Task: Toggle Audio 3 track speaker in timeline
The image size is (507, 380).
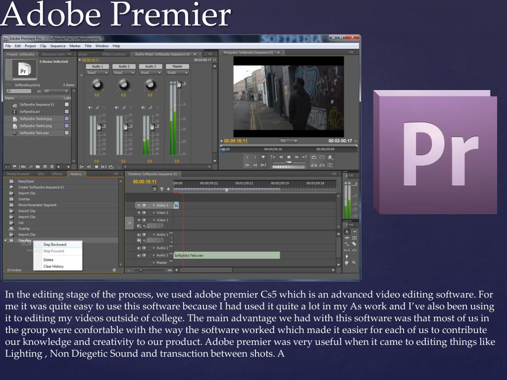Action: click(139, 255)
